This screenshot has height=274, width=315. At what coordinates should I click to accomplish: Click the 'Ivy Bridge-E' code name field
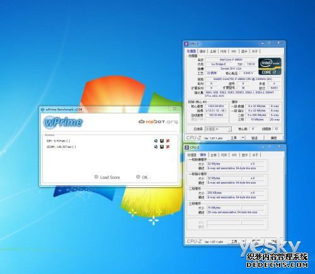tap(219, 64)
